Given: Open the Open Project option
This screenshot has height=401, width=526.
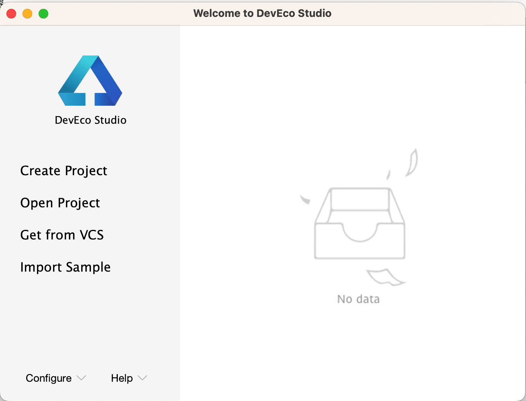Looking at the screenshot, I should [x=60, y=203].
